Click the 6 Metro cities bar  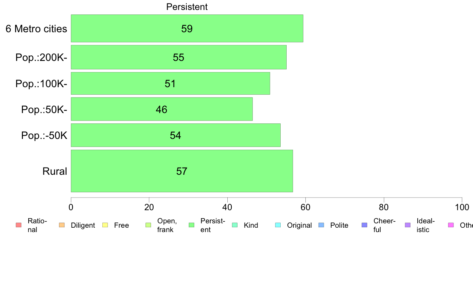point(187,28)
